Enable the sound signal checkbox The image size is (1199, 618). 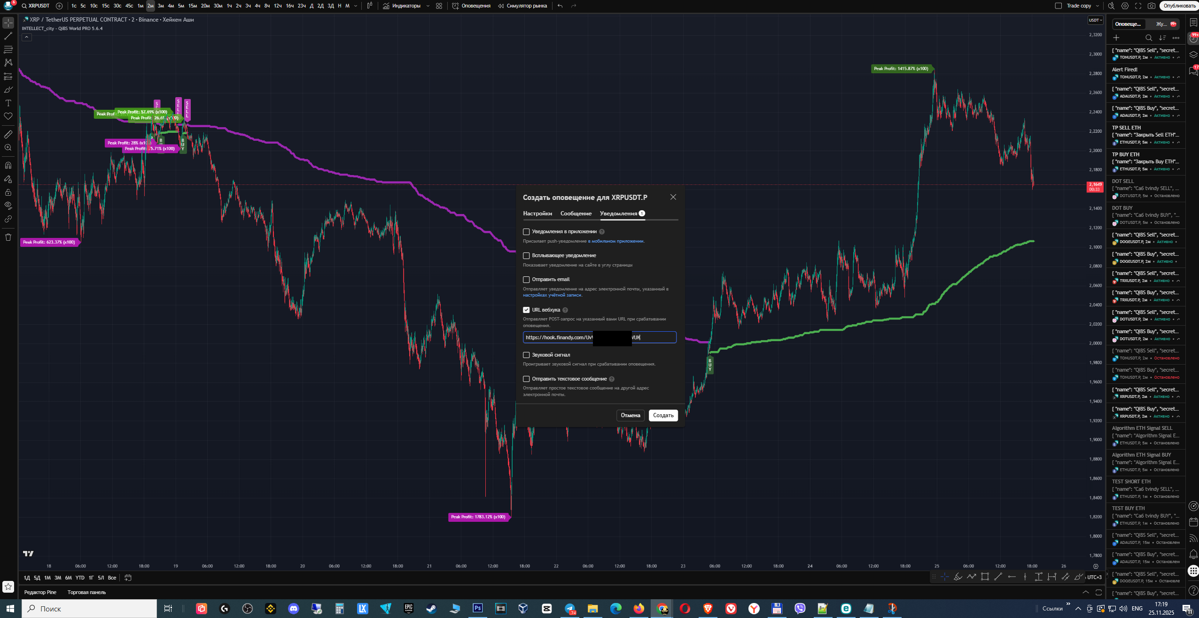coord(526,355)
